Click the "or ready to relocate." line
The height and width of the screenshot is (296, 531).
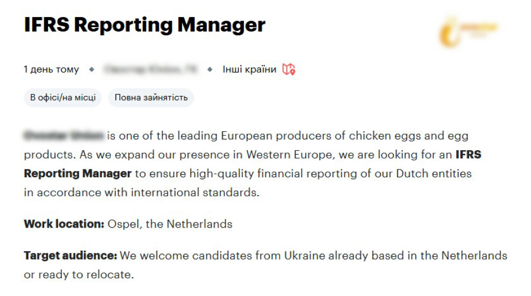(79, 274)
